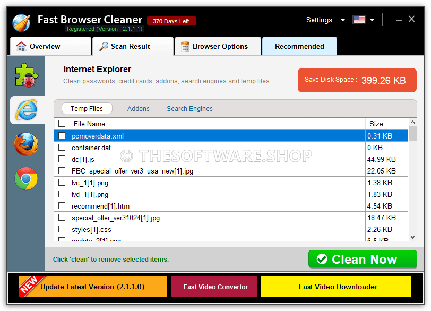Open the language dropdown arrow beside flag
Viewport: 431px width, 311px height.
372,20
